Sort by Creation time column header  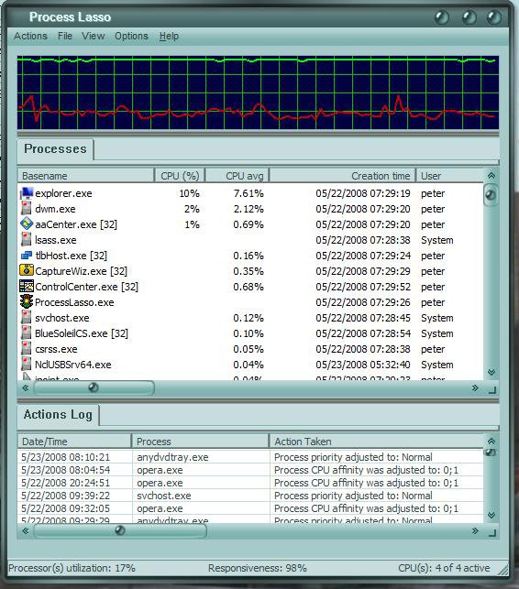[343, 176]
